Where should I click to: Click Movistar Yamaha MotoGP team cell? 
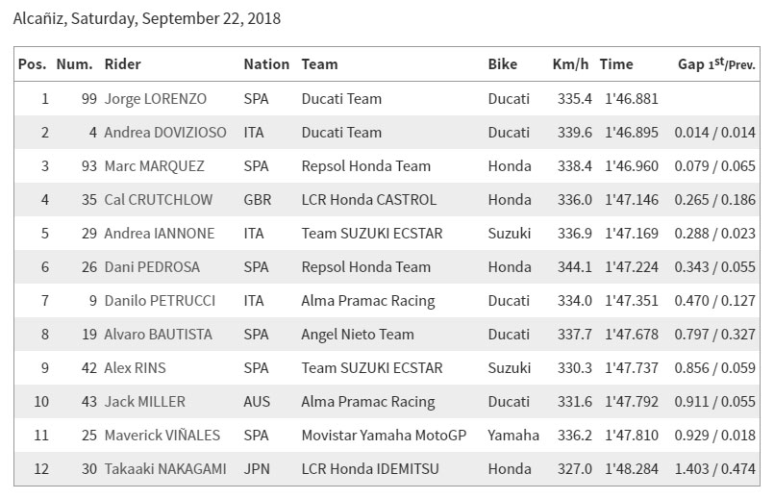tap(384, 435)
